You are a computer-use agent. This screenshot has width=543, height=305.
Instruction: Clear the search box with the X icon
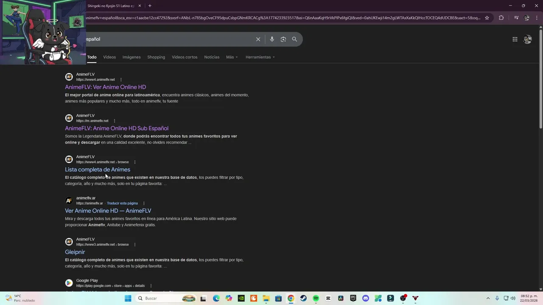coord(258,39)
